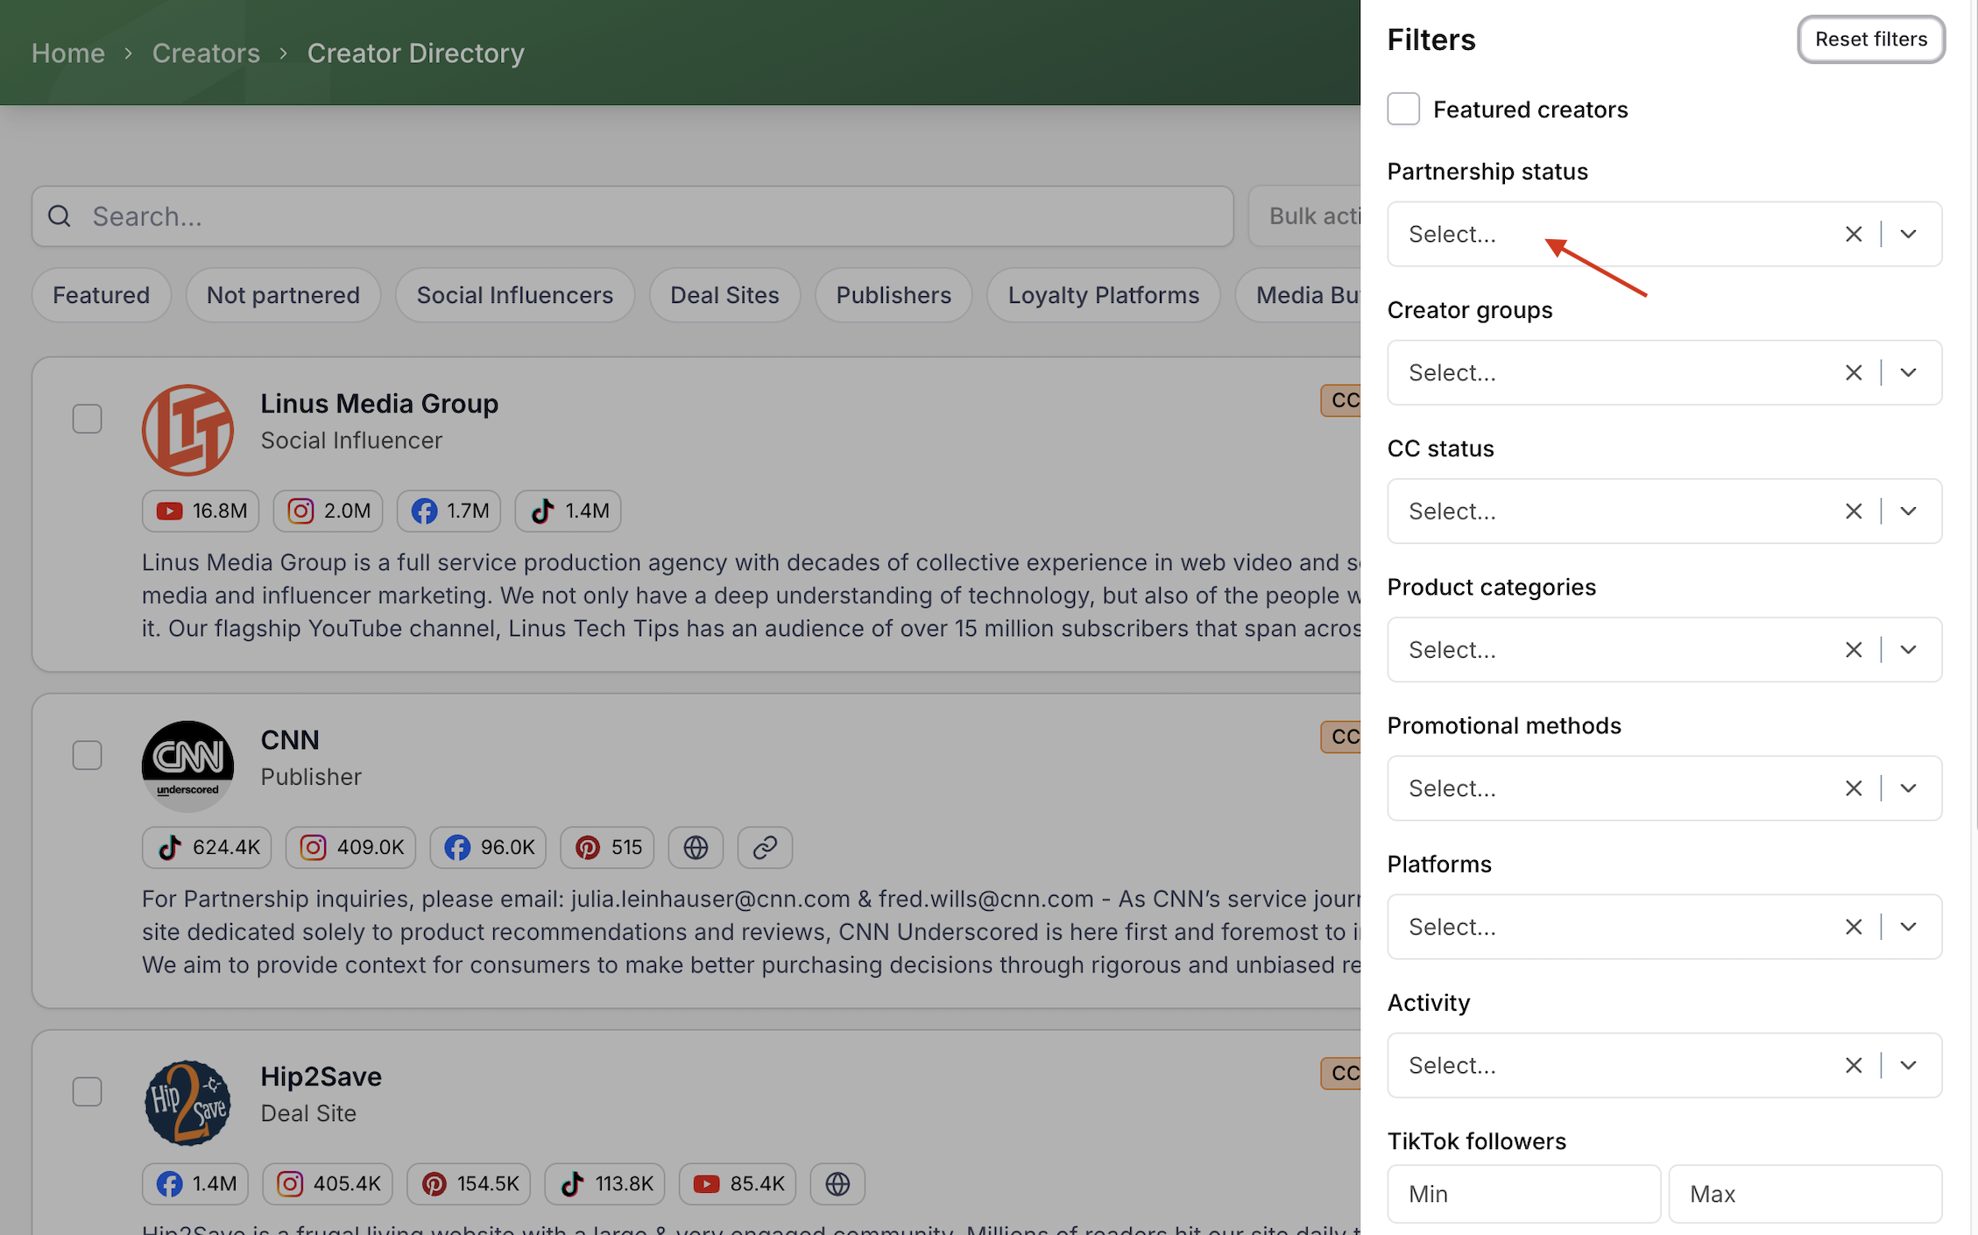Select Social Influencers filter chip

(x=514, y=295)
